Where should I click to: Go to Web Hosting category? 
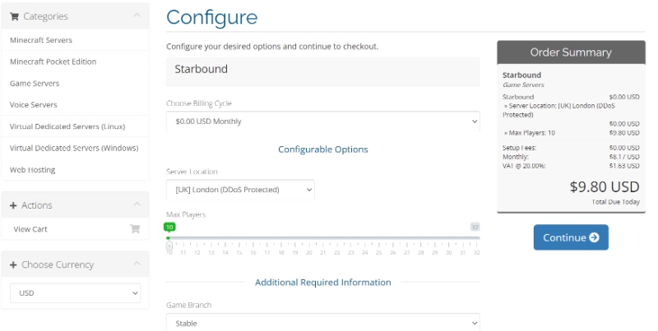[x=32, y=170]
